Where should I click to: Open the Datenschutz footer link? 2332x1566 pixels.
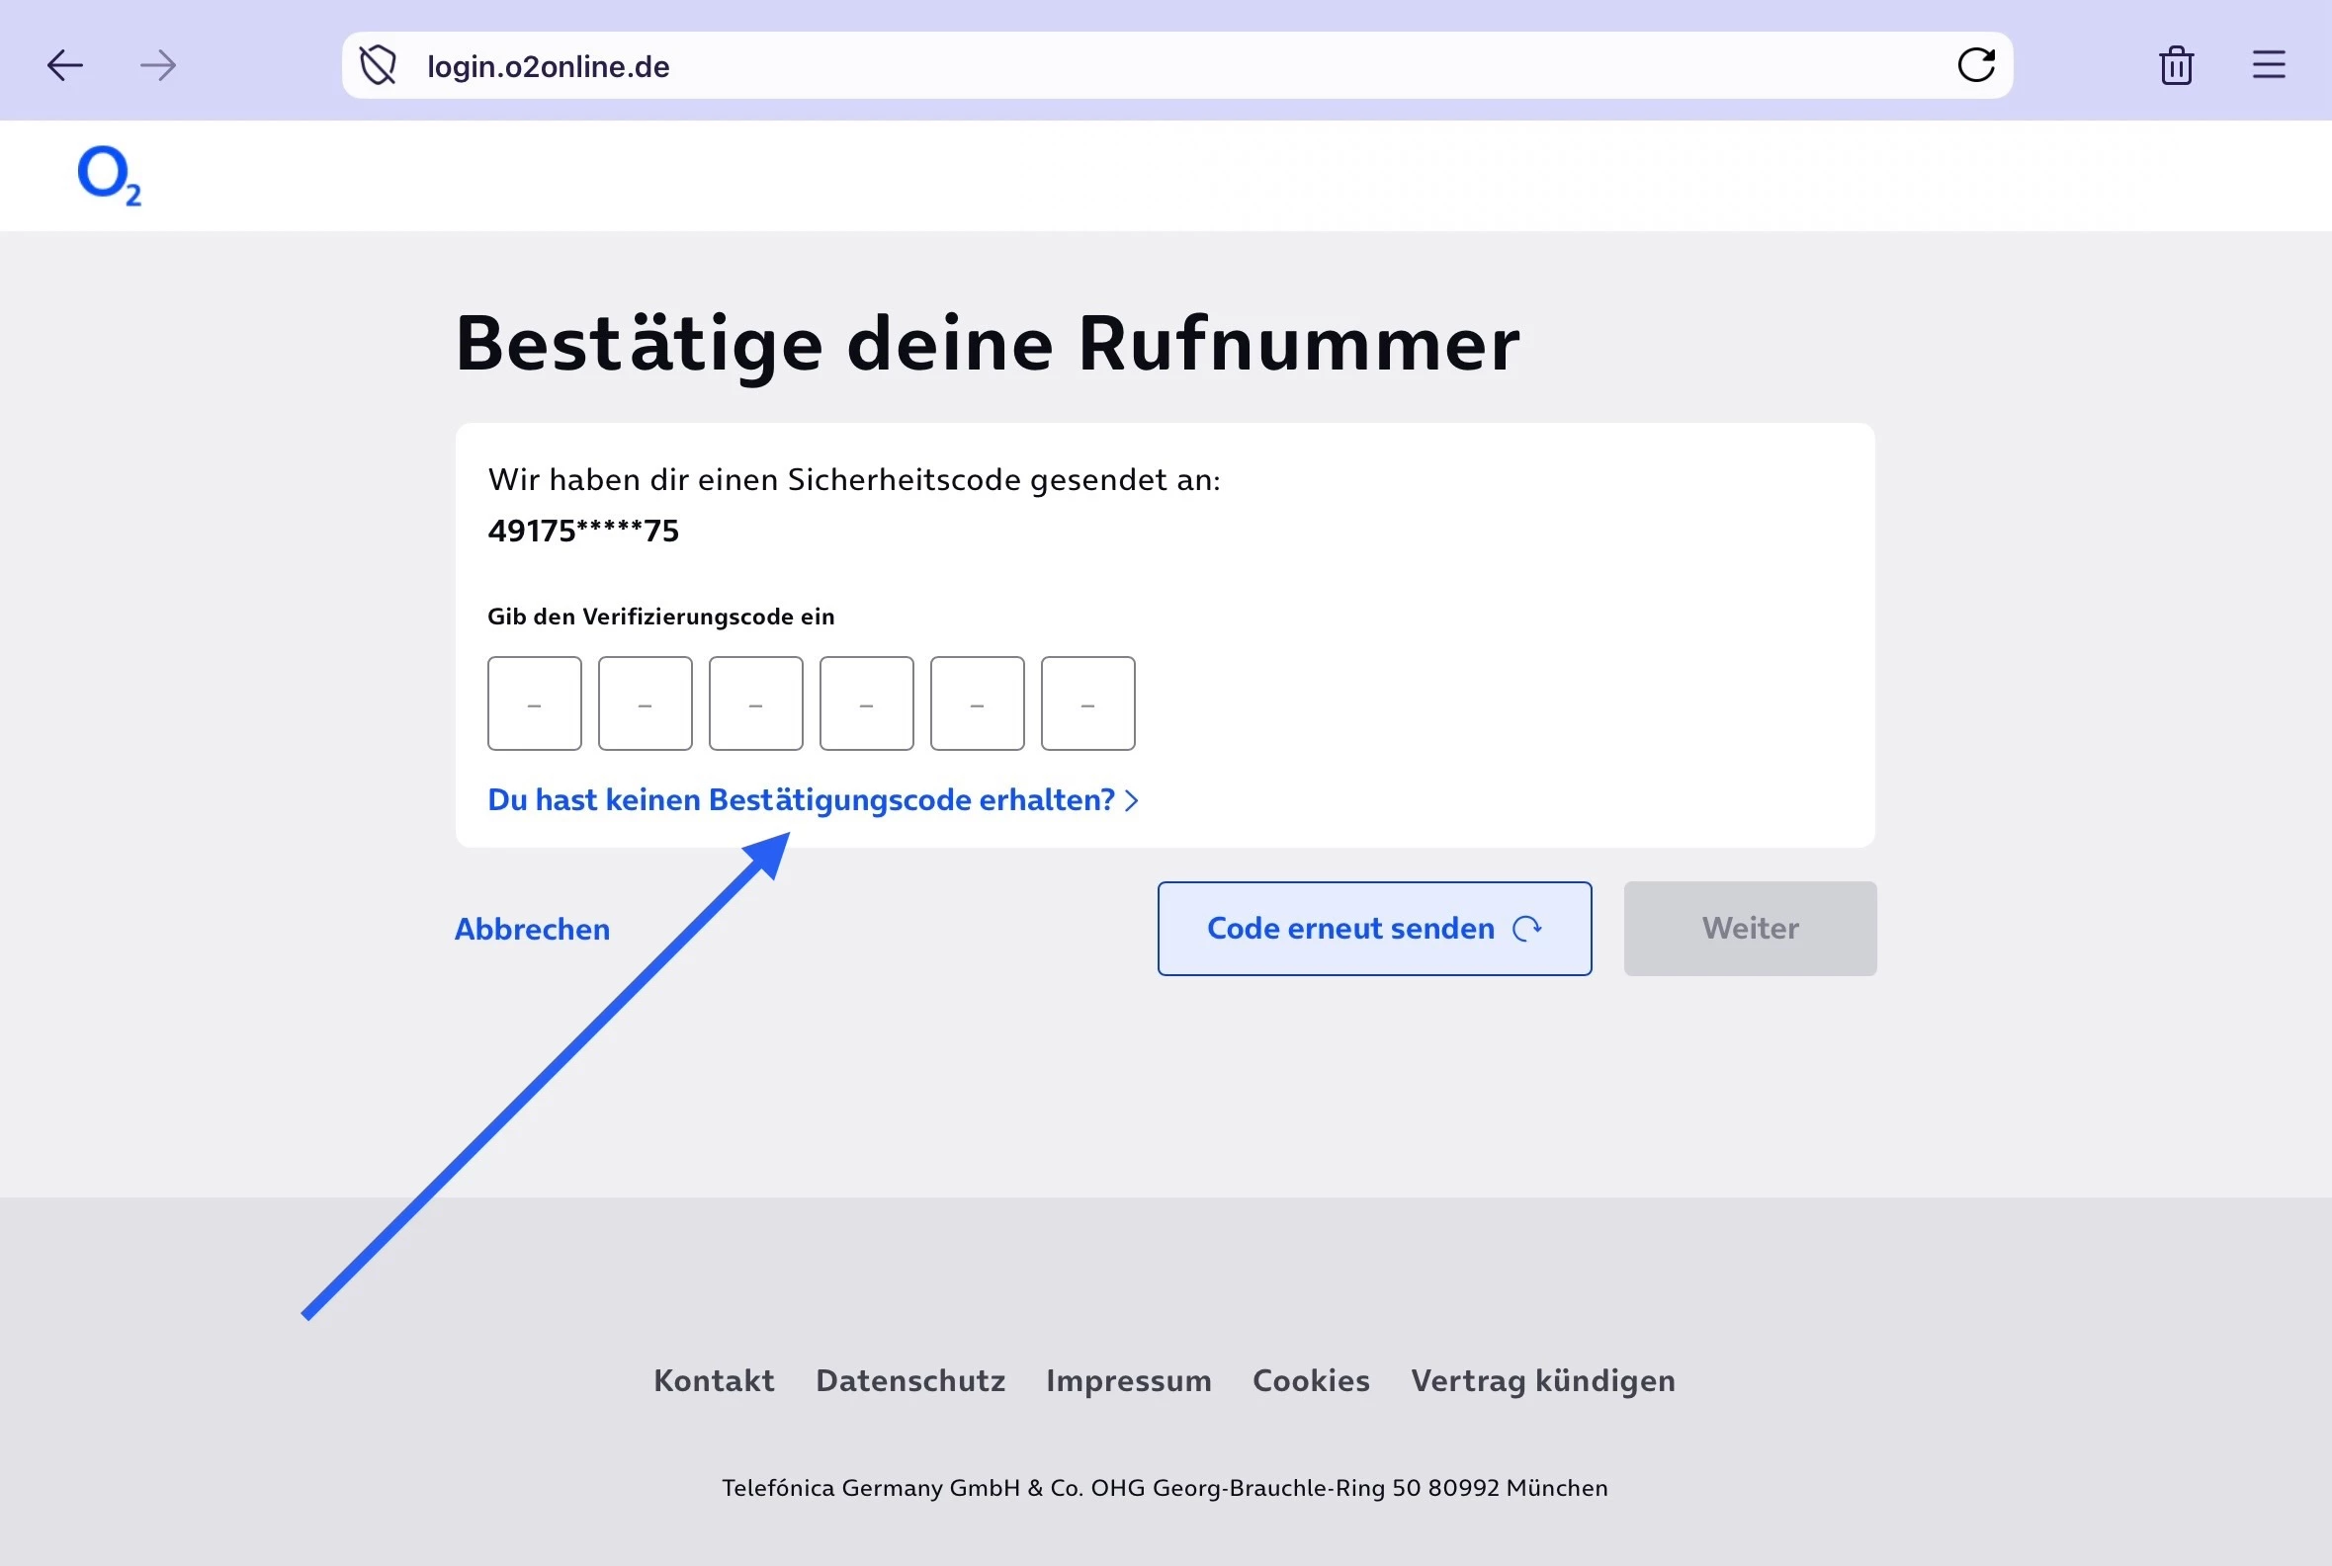pos(909,1380)
